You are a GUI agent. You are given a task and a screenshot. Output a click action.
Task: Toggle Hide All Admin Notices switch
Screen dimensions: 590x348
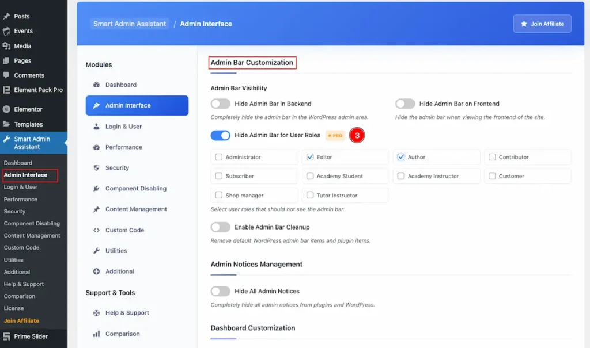221,291
